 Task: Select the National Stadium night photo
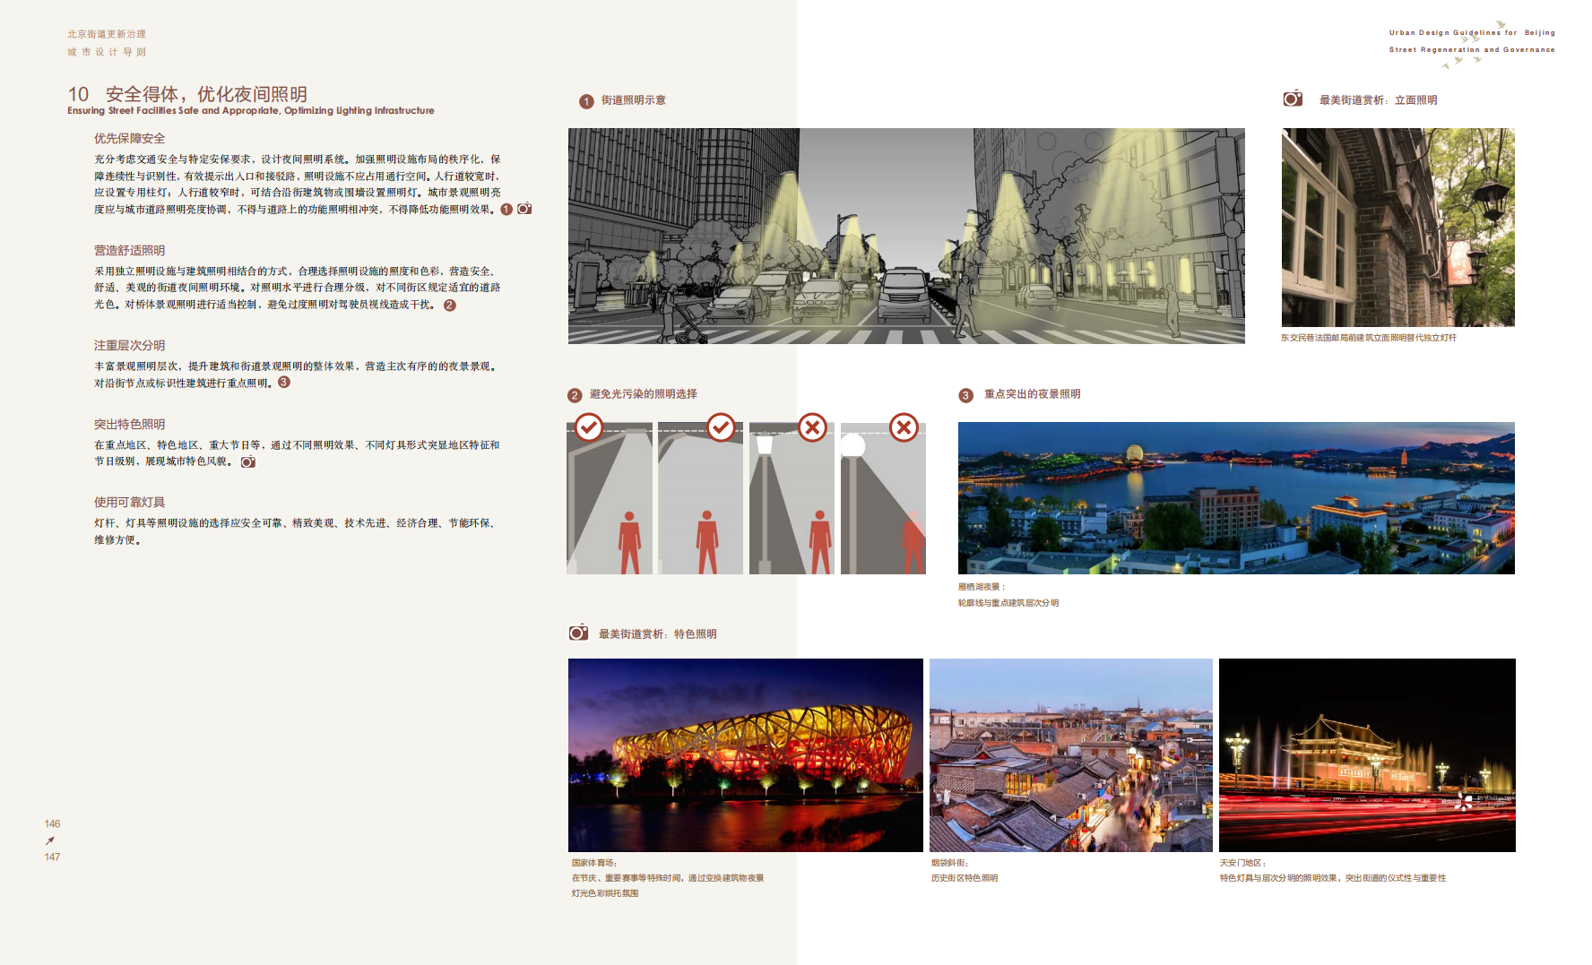(745, 754)
